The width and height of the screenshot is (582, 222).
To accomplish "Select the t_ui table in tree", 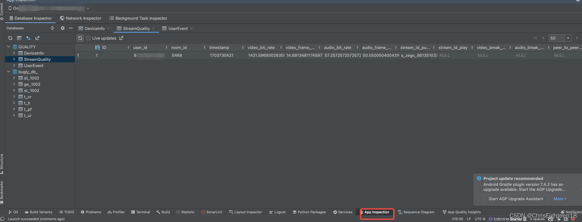I will [27, 115].
